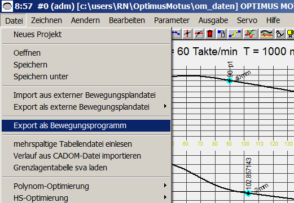The height and width of the screenshot is (203, 294).
Task: Open the Zeichnen menu
Action: click(x=46, y=20)
